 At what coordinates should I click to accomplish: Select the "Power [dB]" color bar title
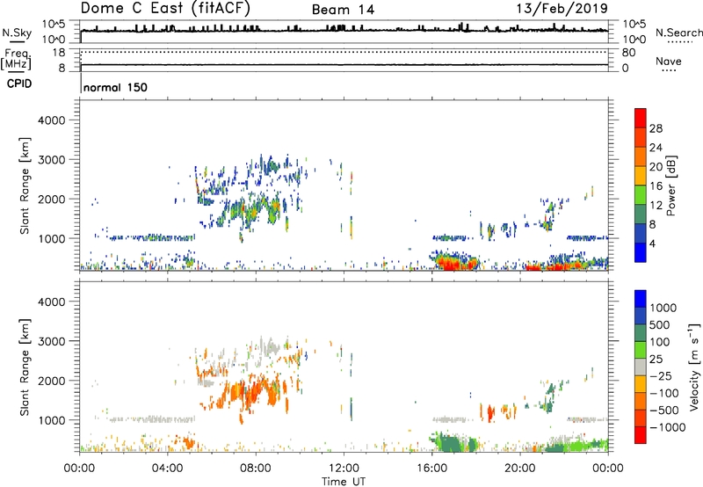[670, 185]
